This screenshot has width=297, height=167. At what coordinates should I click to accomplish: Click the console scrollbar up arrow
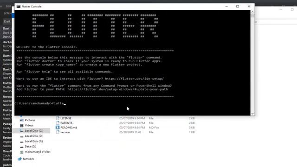(x=252, y=12)
